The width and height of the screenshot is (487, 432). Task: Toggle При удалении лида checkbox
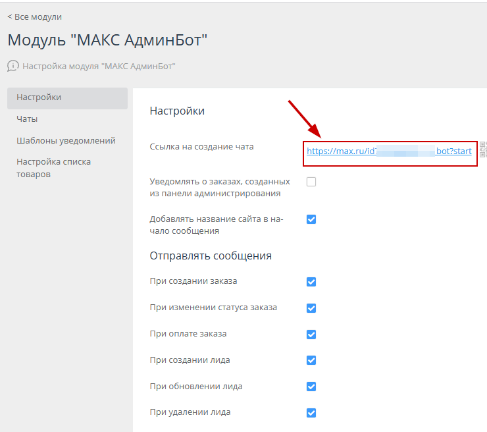[x=311, y=413]
